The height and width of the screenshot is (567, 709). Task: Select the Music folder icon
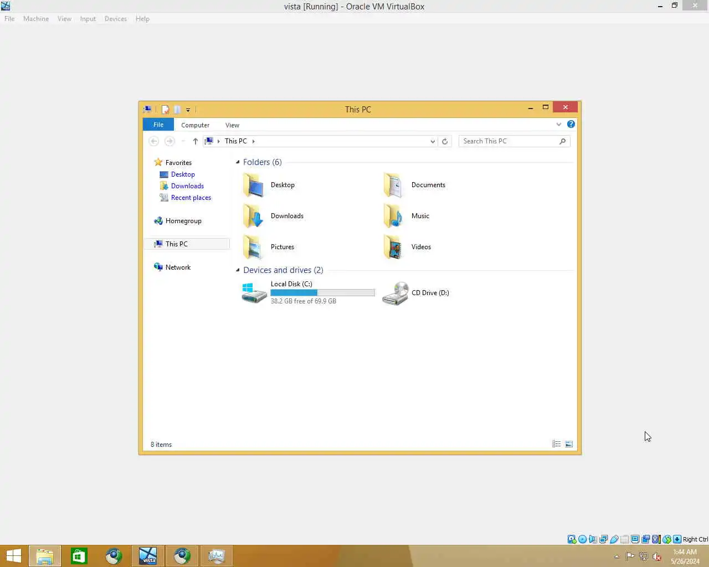pos(394,216)
